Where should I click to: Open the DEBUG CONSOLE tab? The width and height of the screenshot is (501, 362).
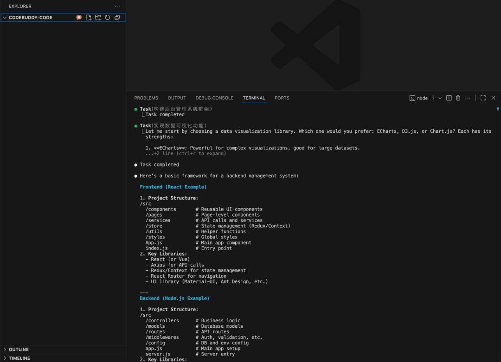tap(214, 98)
